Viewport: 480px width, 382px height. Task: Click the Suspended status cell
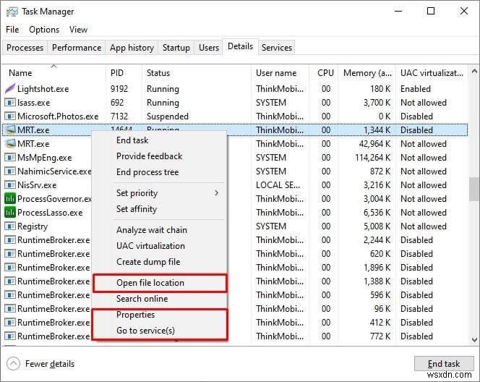tap(168, 116)
